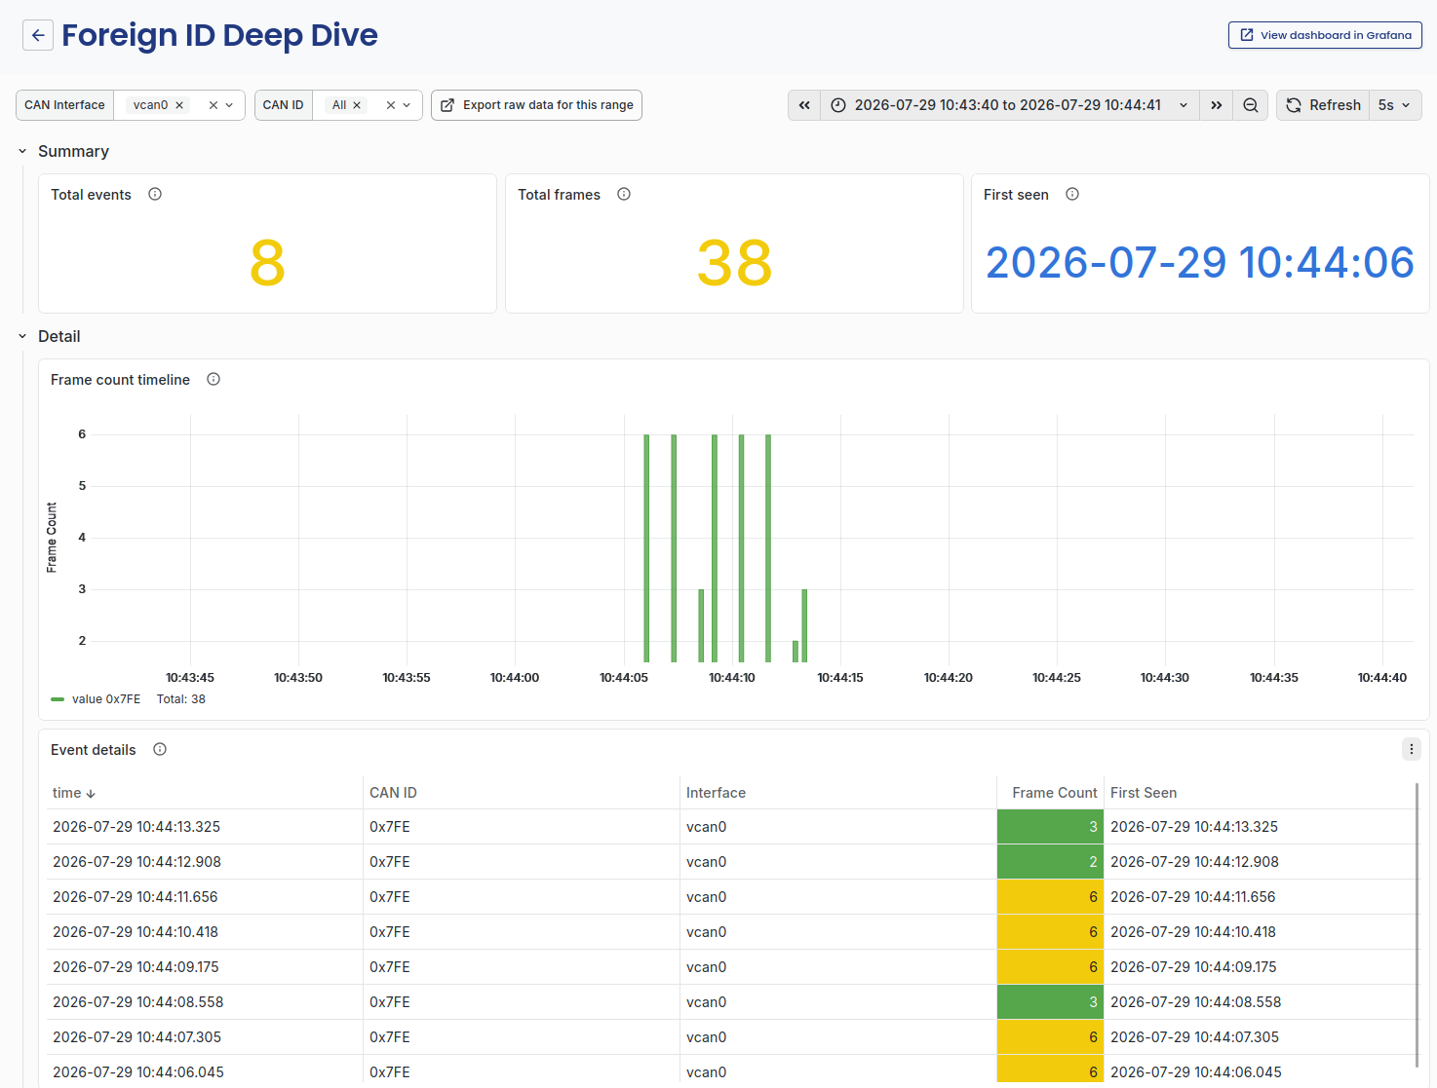The width and height of the screenshot is (1437, 1088).
Task: Click Frame count timeline info icon
Action: pyautogui.click(x=214, y=379)
